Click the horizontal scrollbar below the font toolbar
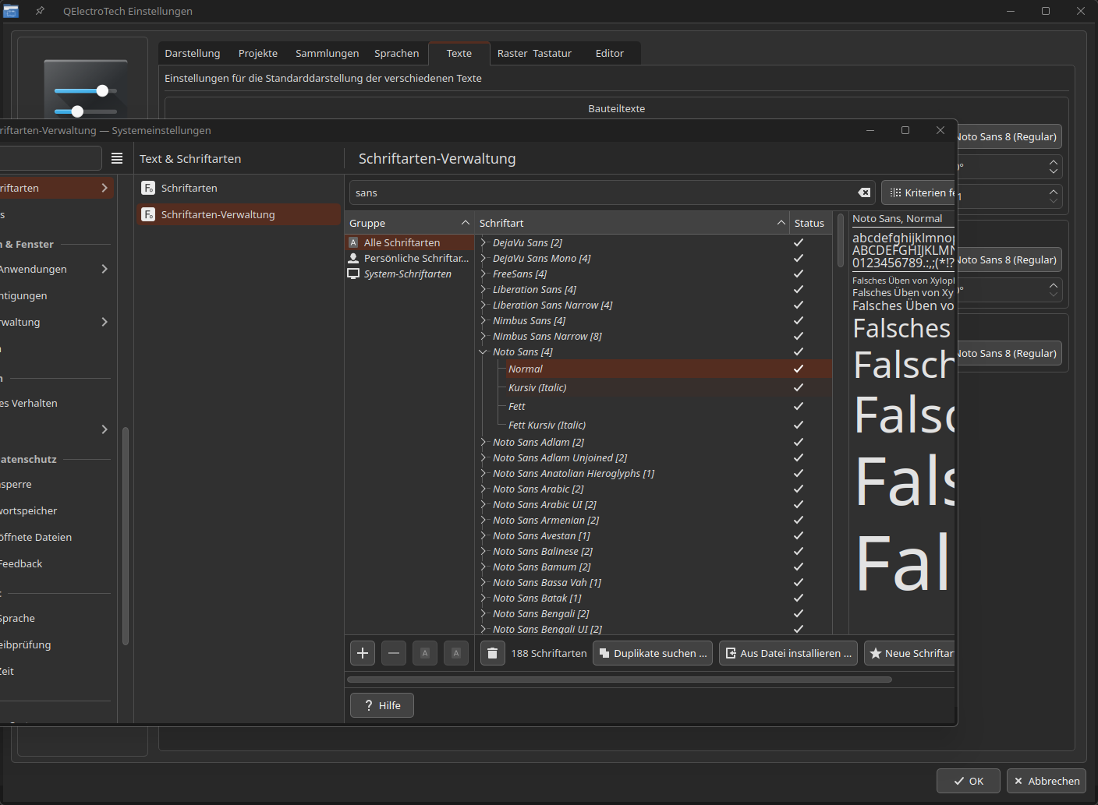Viewport: 1098px width, 805px height. point(619,680)
